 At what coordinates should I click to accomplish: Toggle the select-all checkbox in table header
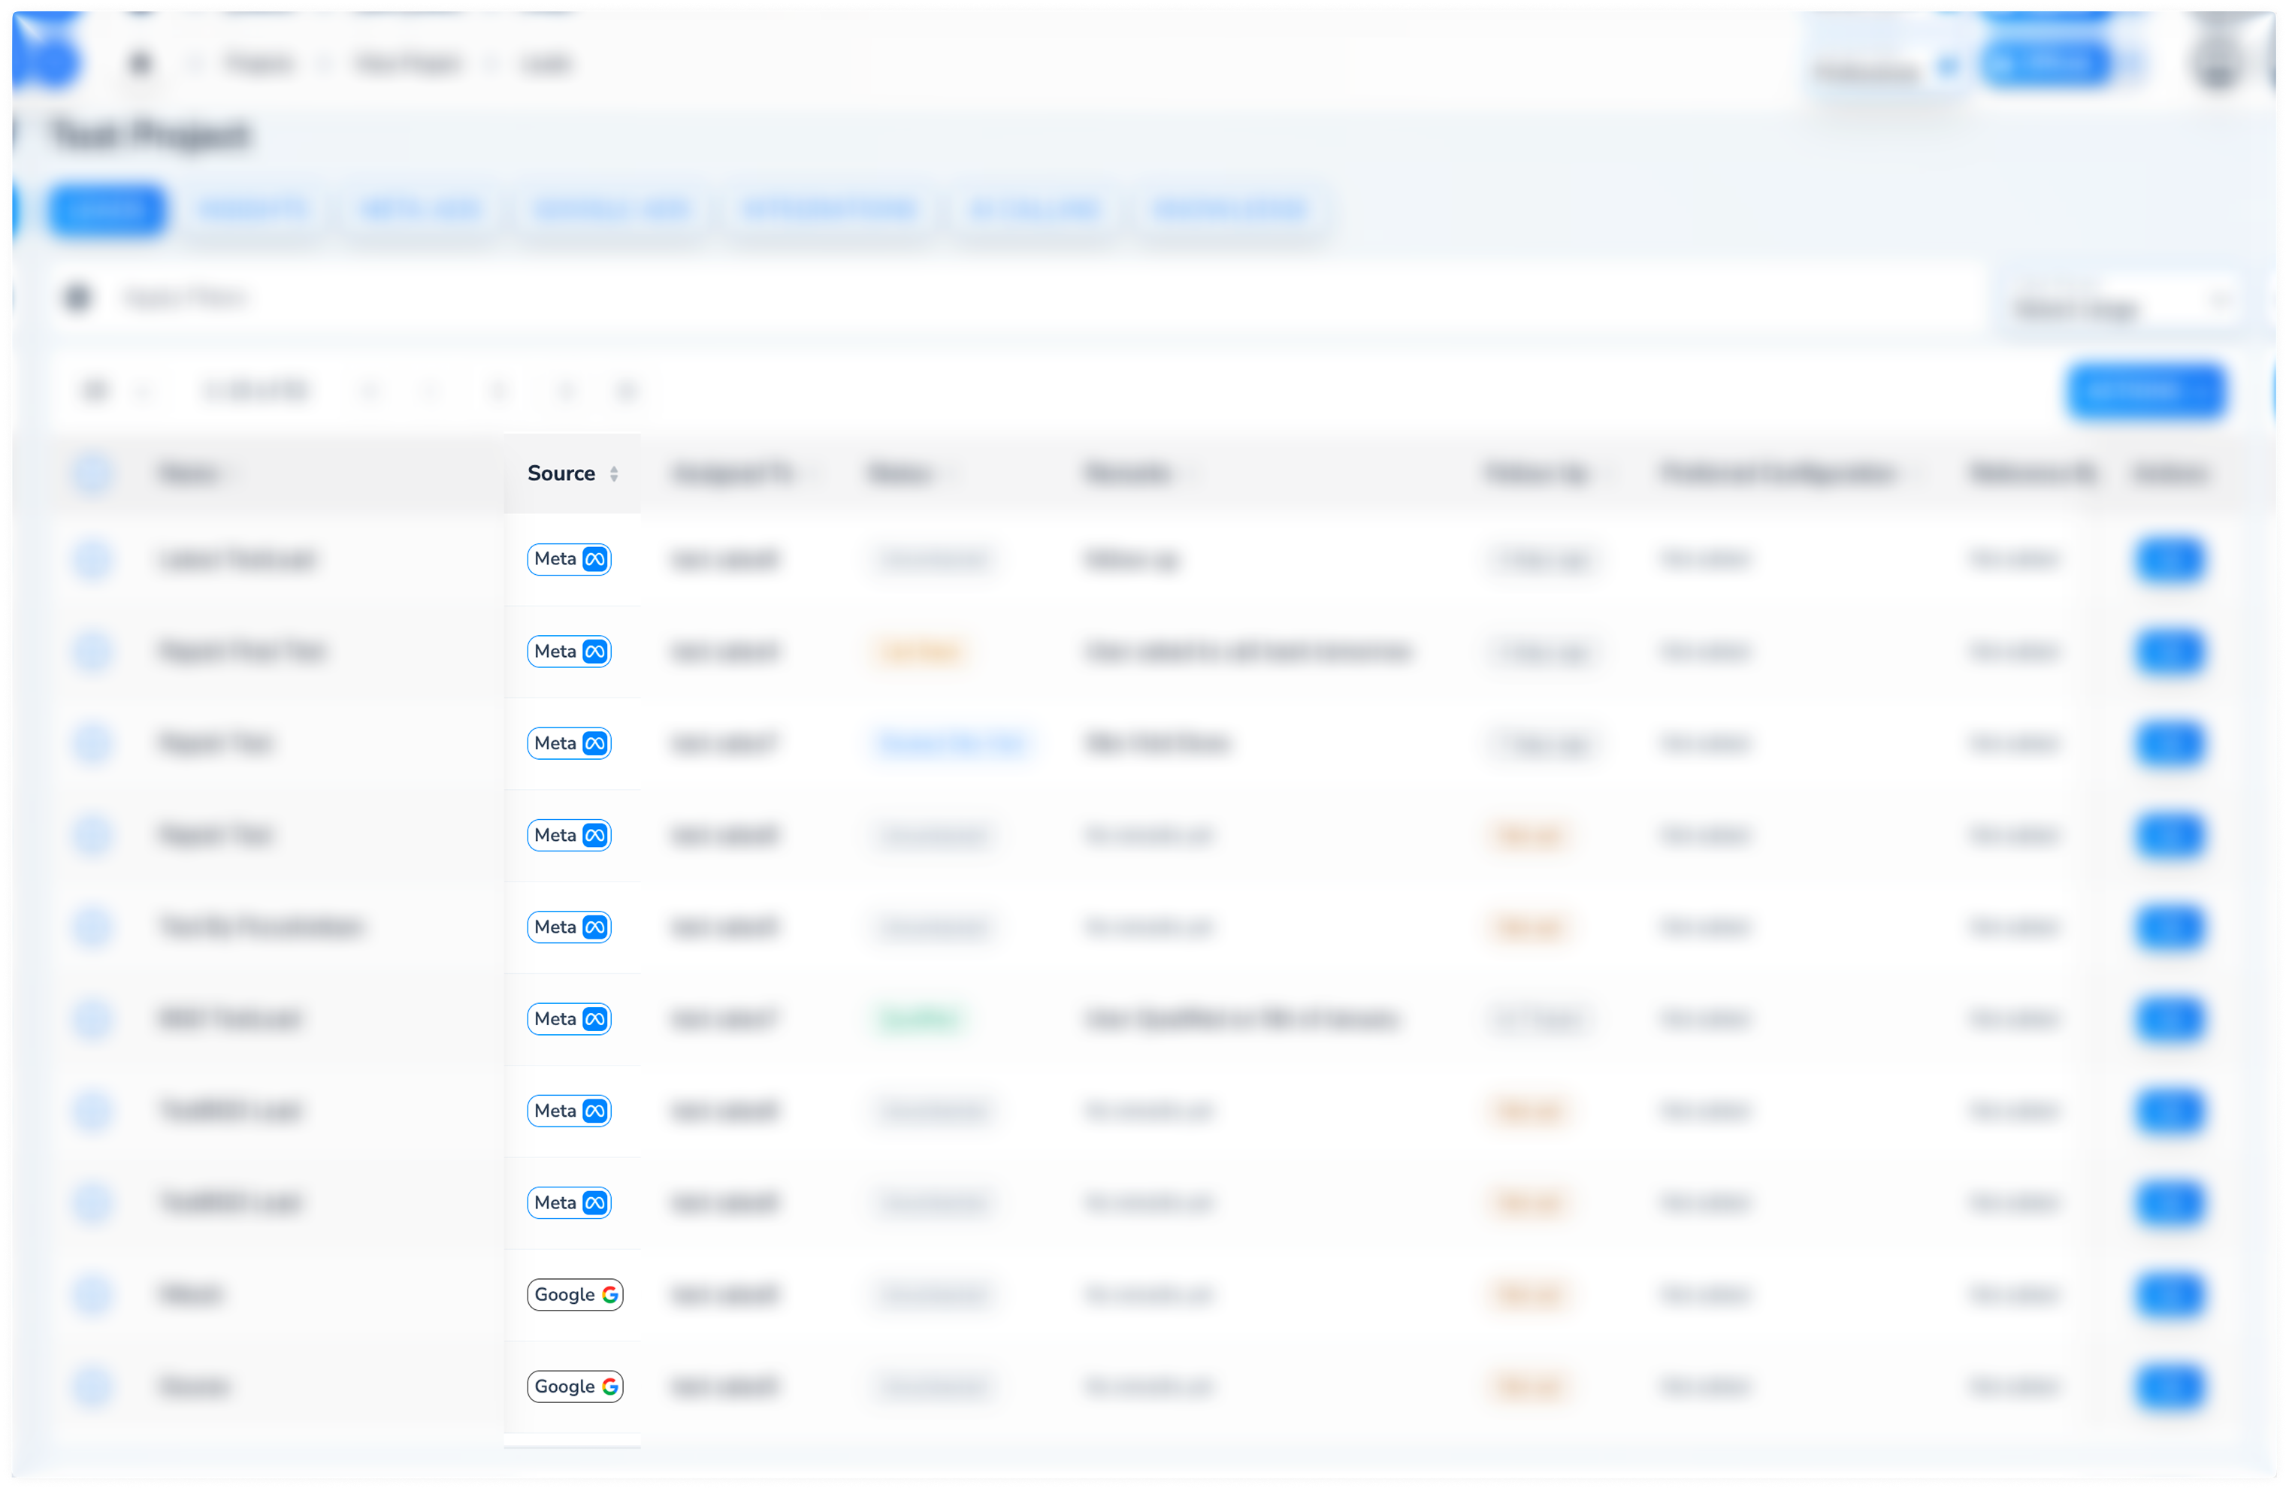93,473
